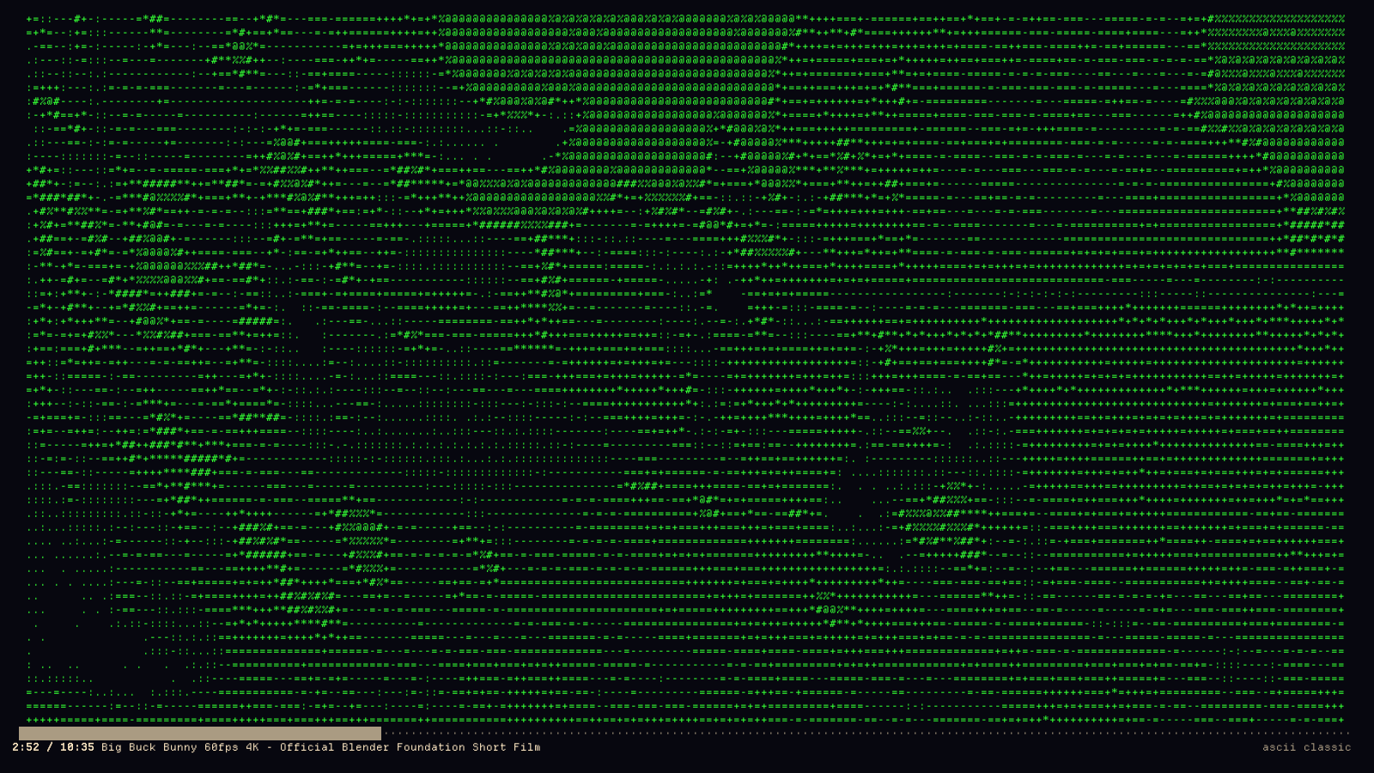Click the Big Buck Bunny video title text
Image resolution: width=1374 pixels, height=773 pixels.
pyautogui.click(x=321, y=747)
